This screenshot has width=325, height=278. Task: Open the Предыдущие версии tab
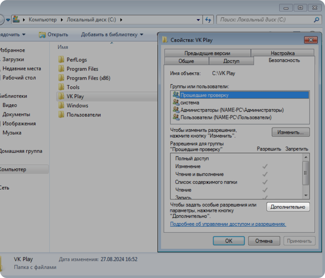(x=207, y=53)
